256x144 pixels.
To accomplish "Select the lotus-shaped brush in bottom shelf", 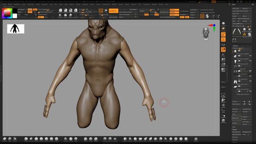I will pos(140,139).
